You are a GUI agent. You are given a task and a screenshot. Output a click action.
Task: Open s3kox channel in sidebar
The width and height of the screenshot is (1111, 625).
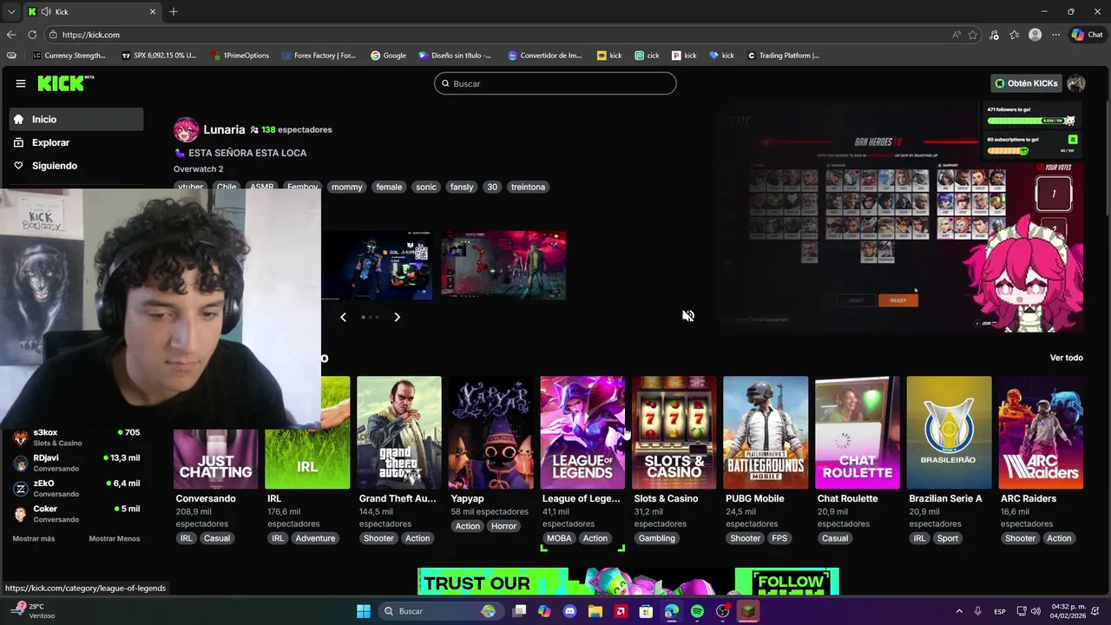click(76, 437)
